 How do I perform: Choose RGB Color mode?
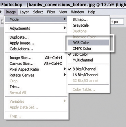(88, 43)
